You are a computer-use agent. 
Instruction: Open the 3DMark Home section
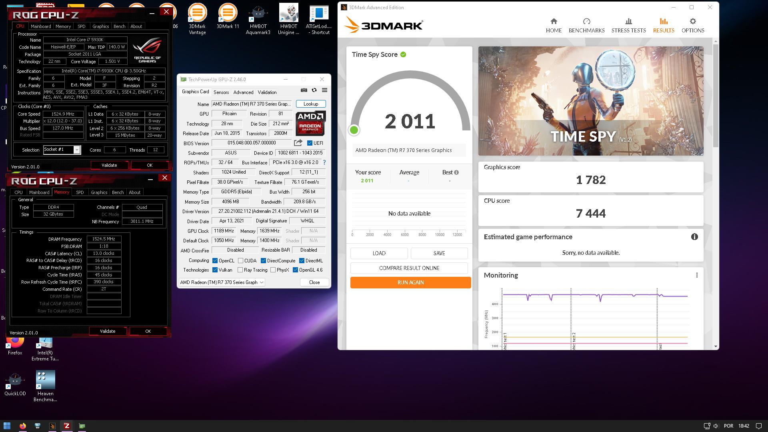coord(554,25)
